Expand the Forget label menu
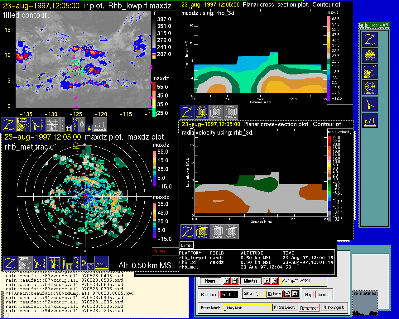The width and height of the screenshot is (399, 319). (333, 307)
